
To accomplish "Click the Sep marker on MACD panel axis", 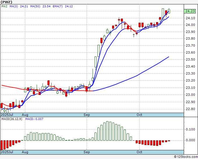I will tap(86, 152).
